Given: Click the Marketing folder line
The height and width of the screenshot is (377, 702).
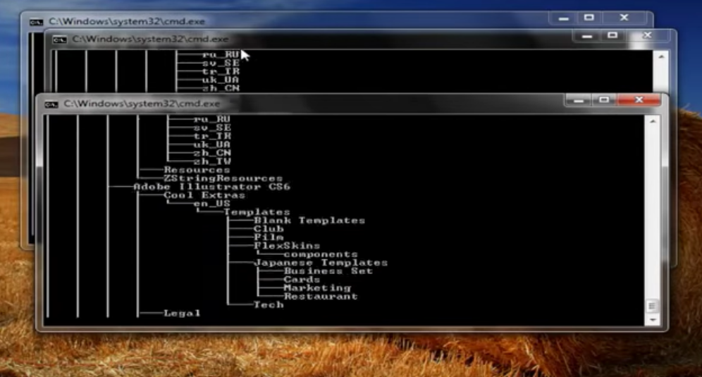Looking at the screenshot, I should (x=317, y=288).
